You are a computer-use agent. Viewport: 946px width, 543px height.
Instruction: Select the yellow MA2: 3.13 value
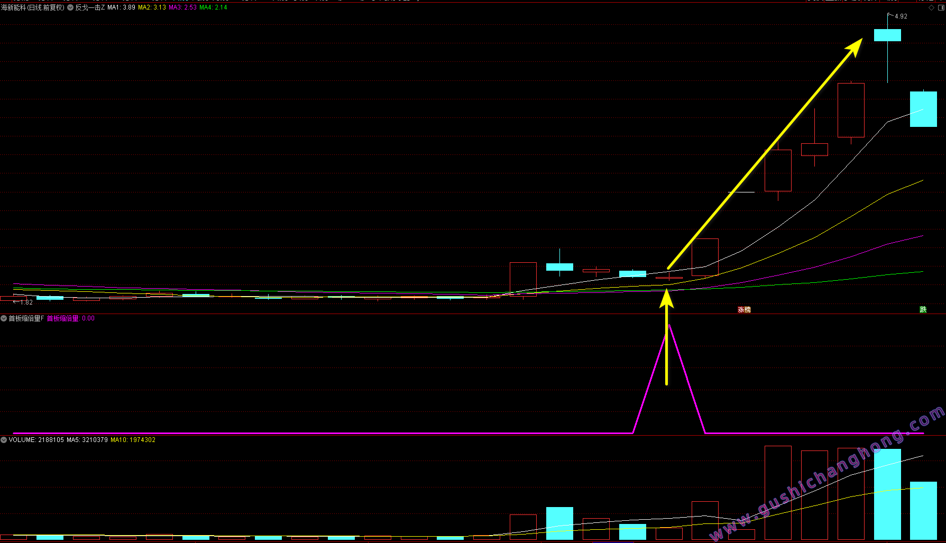pos(152,7)
